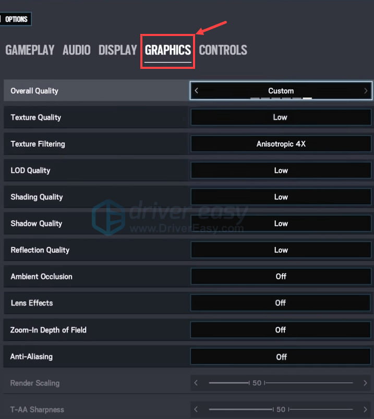The image size is (374, 419).
Task: Click left arrow on Overall Quality
Action: [x=196, y=91]
